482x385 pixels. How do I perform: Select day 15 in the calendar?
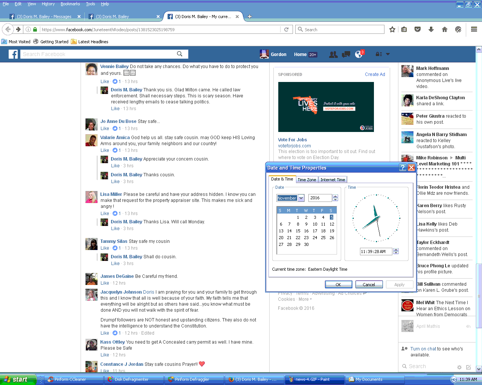tap(298, 231)
